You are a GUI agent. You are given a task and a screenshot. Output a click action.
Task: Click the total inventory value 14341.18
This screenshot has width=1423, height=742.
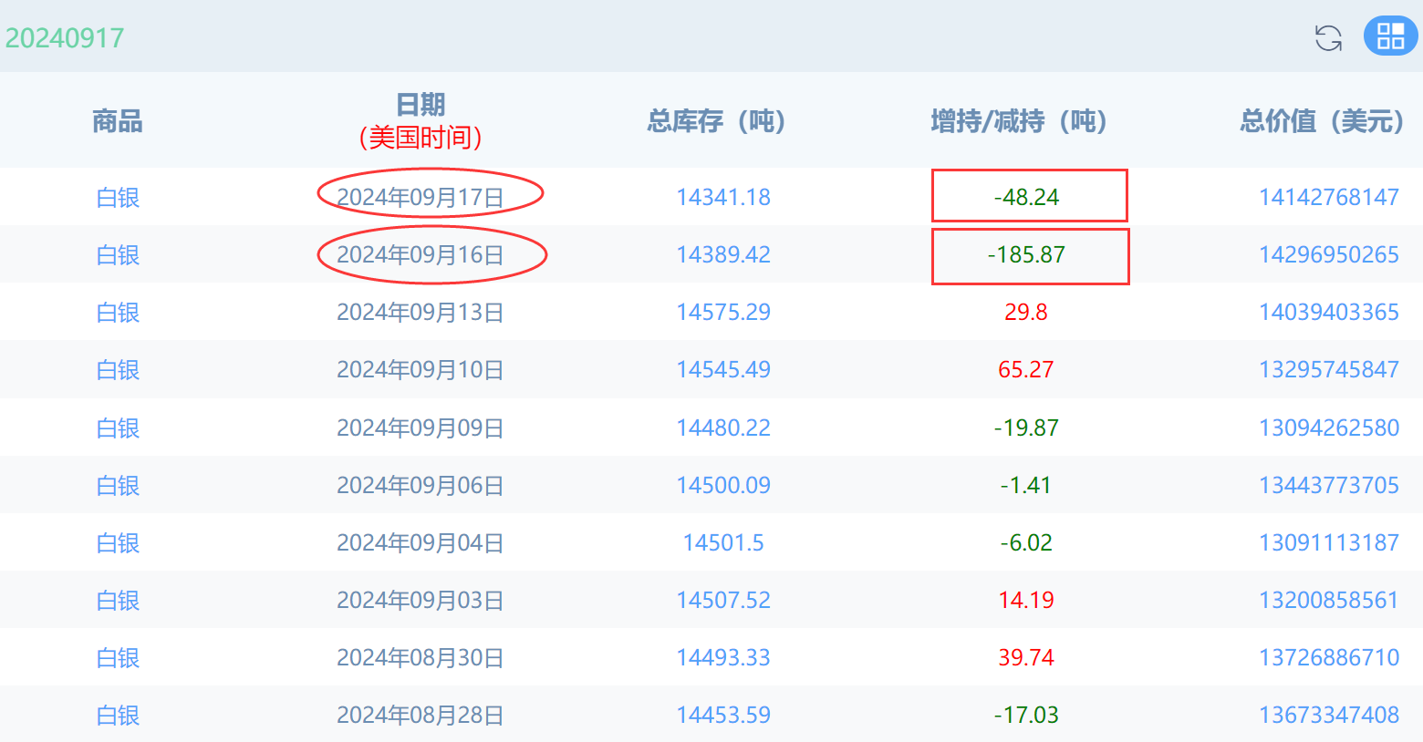pos(723,198)
